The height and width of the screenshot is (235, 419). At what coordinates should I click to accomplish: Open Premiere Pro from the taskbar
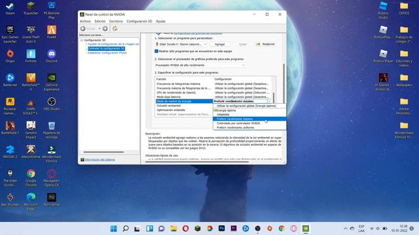(234, 228)
